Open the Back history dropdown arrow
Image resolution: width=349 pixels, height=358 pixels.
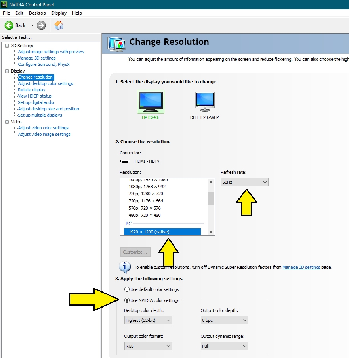coord(32,25)
